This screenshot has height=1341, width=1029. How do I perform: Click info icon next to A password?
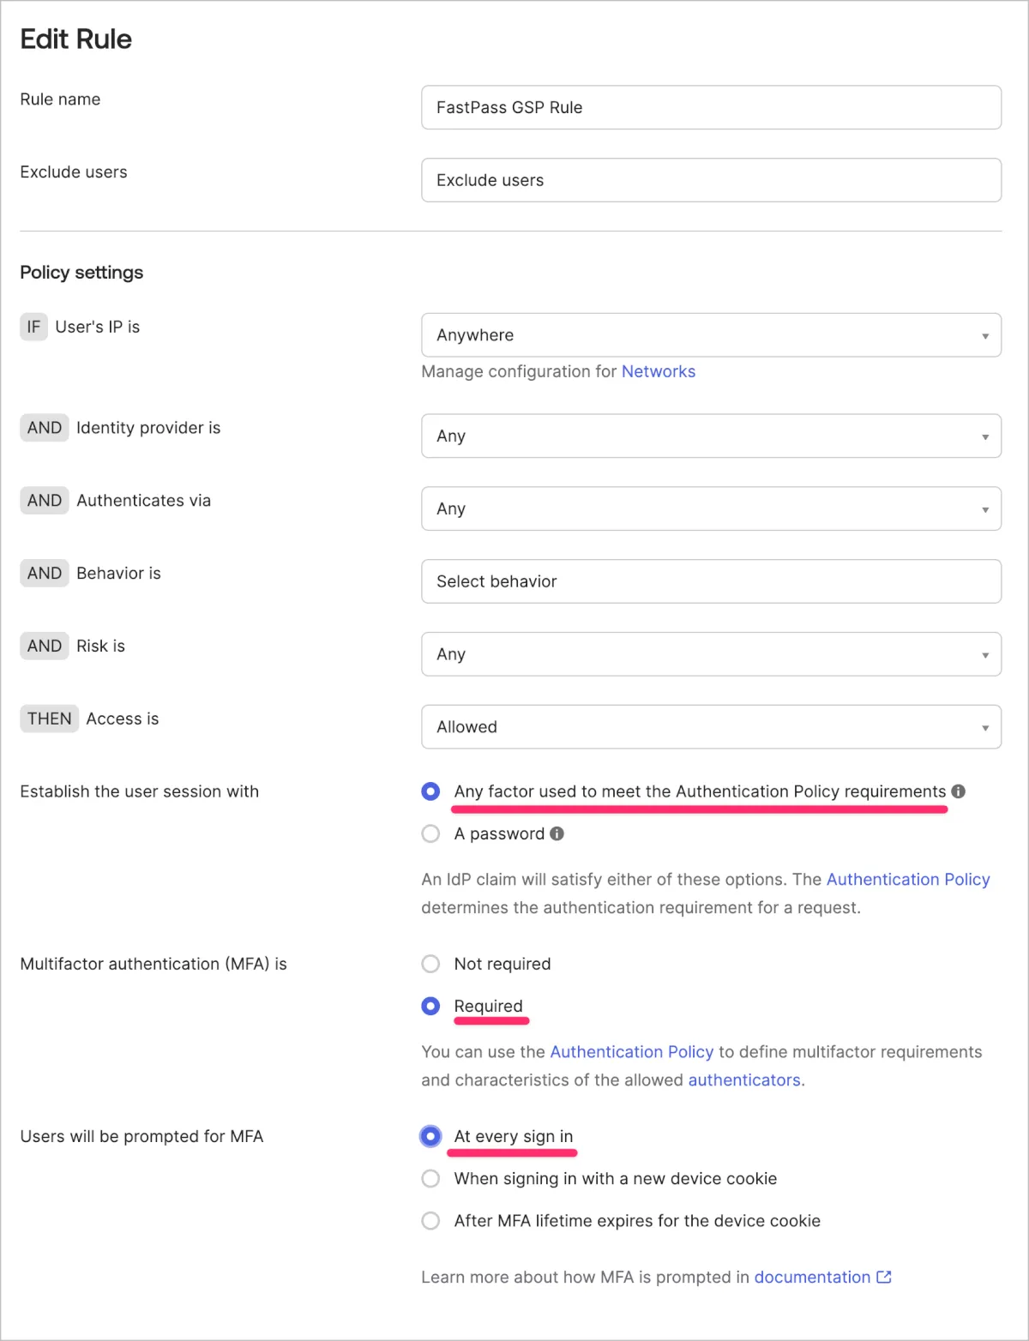coord(557,833)
